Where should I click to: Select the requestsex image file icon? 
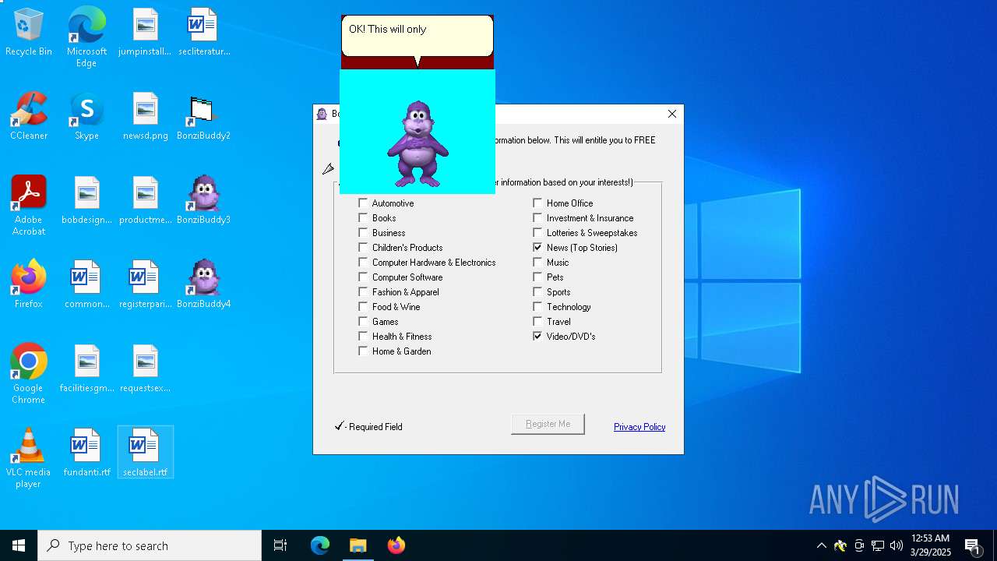(145, 369)
